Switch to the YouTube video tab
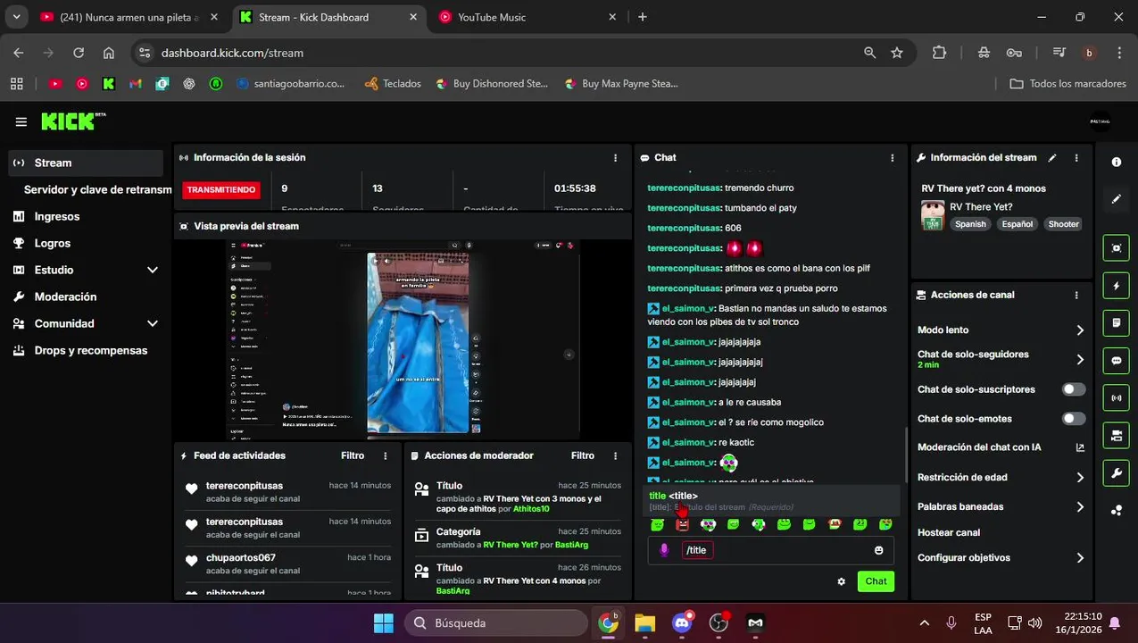1138x643 pixels. [129, 17]
